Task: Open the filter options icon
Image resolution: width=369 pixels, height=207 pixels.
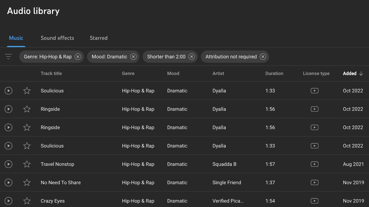Action: point(8,56)
